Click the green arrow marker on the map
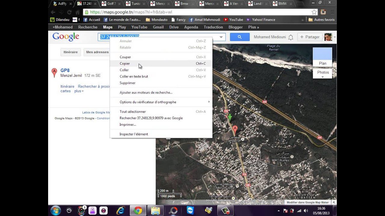This screenshot has height=216, width=385. (x=230, y=118)
